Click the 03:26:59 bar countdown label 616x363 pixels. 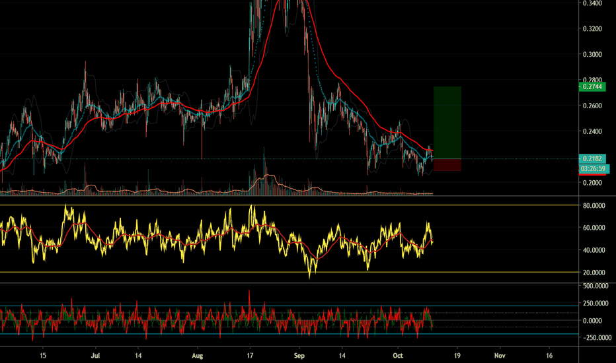594,169
